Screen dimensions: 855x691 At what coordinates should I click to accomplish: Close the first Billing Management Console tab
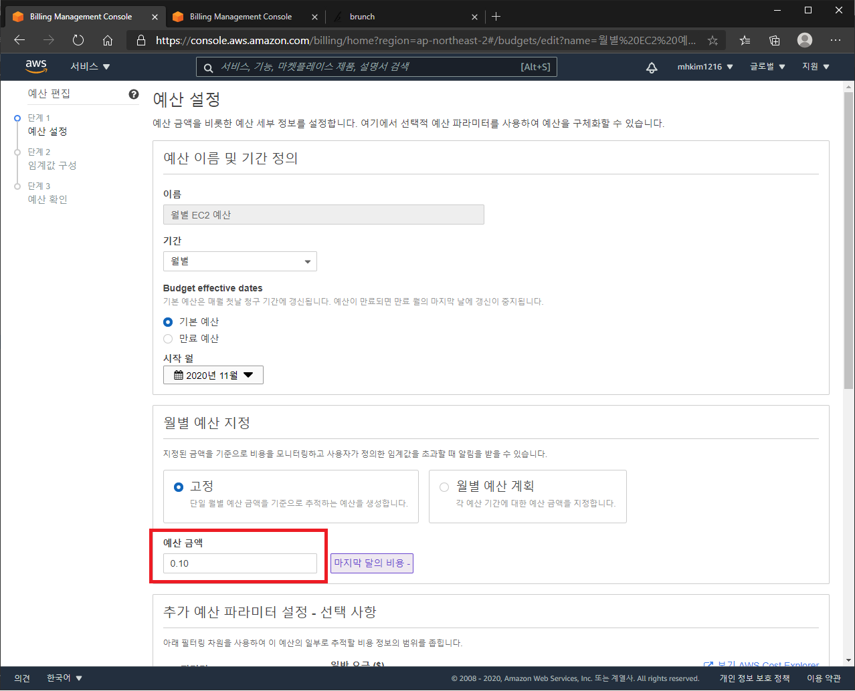[155, 17]
